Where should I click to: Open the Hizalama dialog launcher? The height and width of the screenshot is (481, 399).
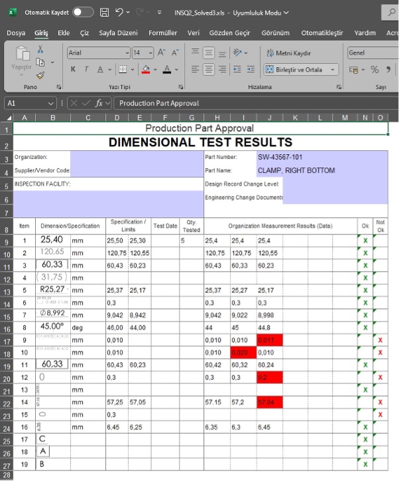pyautogui.click(x=339, y=88)
